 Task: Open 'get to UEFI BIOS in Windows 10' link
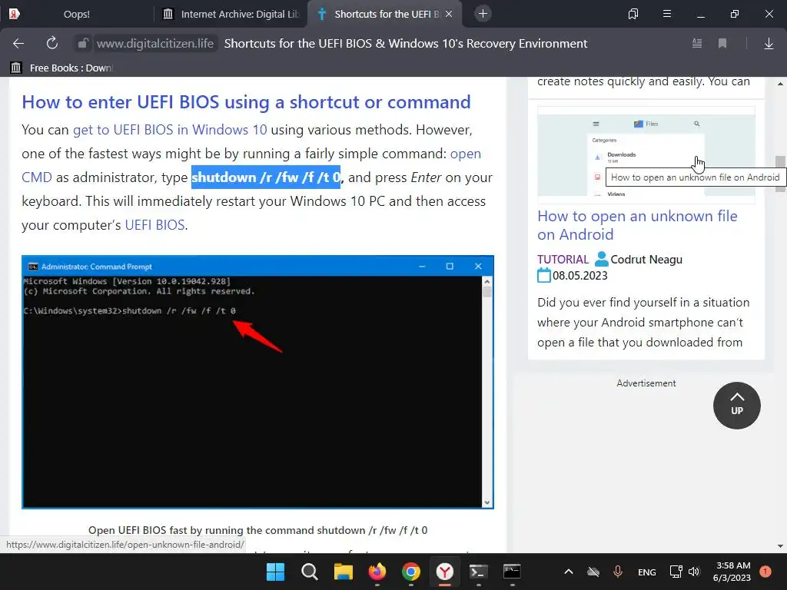click(170, 130)
